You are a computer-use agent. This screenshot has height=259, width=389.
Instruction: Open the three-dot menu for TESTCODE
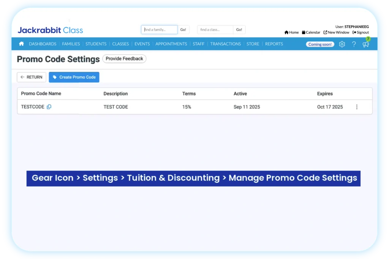coord(356,107)
